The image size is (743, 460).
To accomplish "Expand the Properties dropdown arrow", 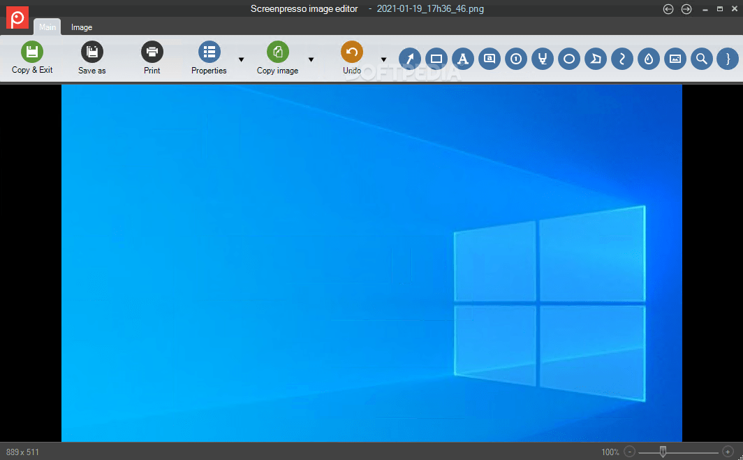I will pos(241,59).
